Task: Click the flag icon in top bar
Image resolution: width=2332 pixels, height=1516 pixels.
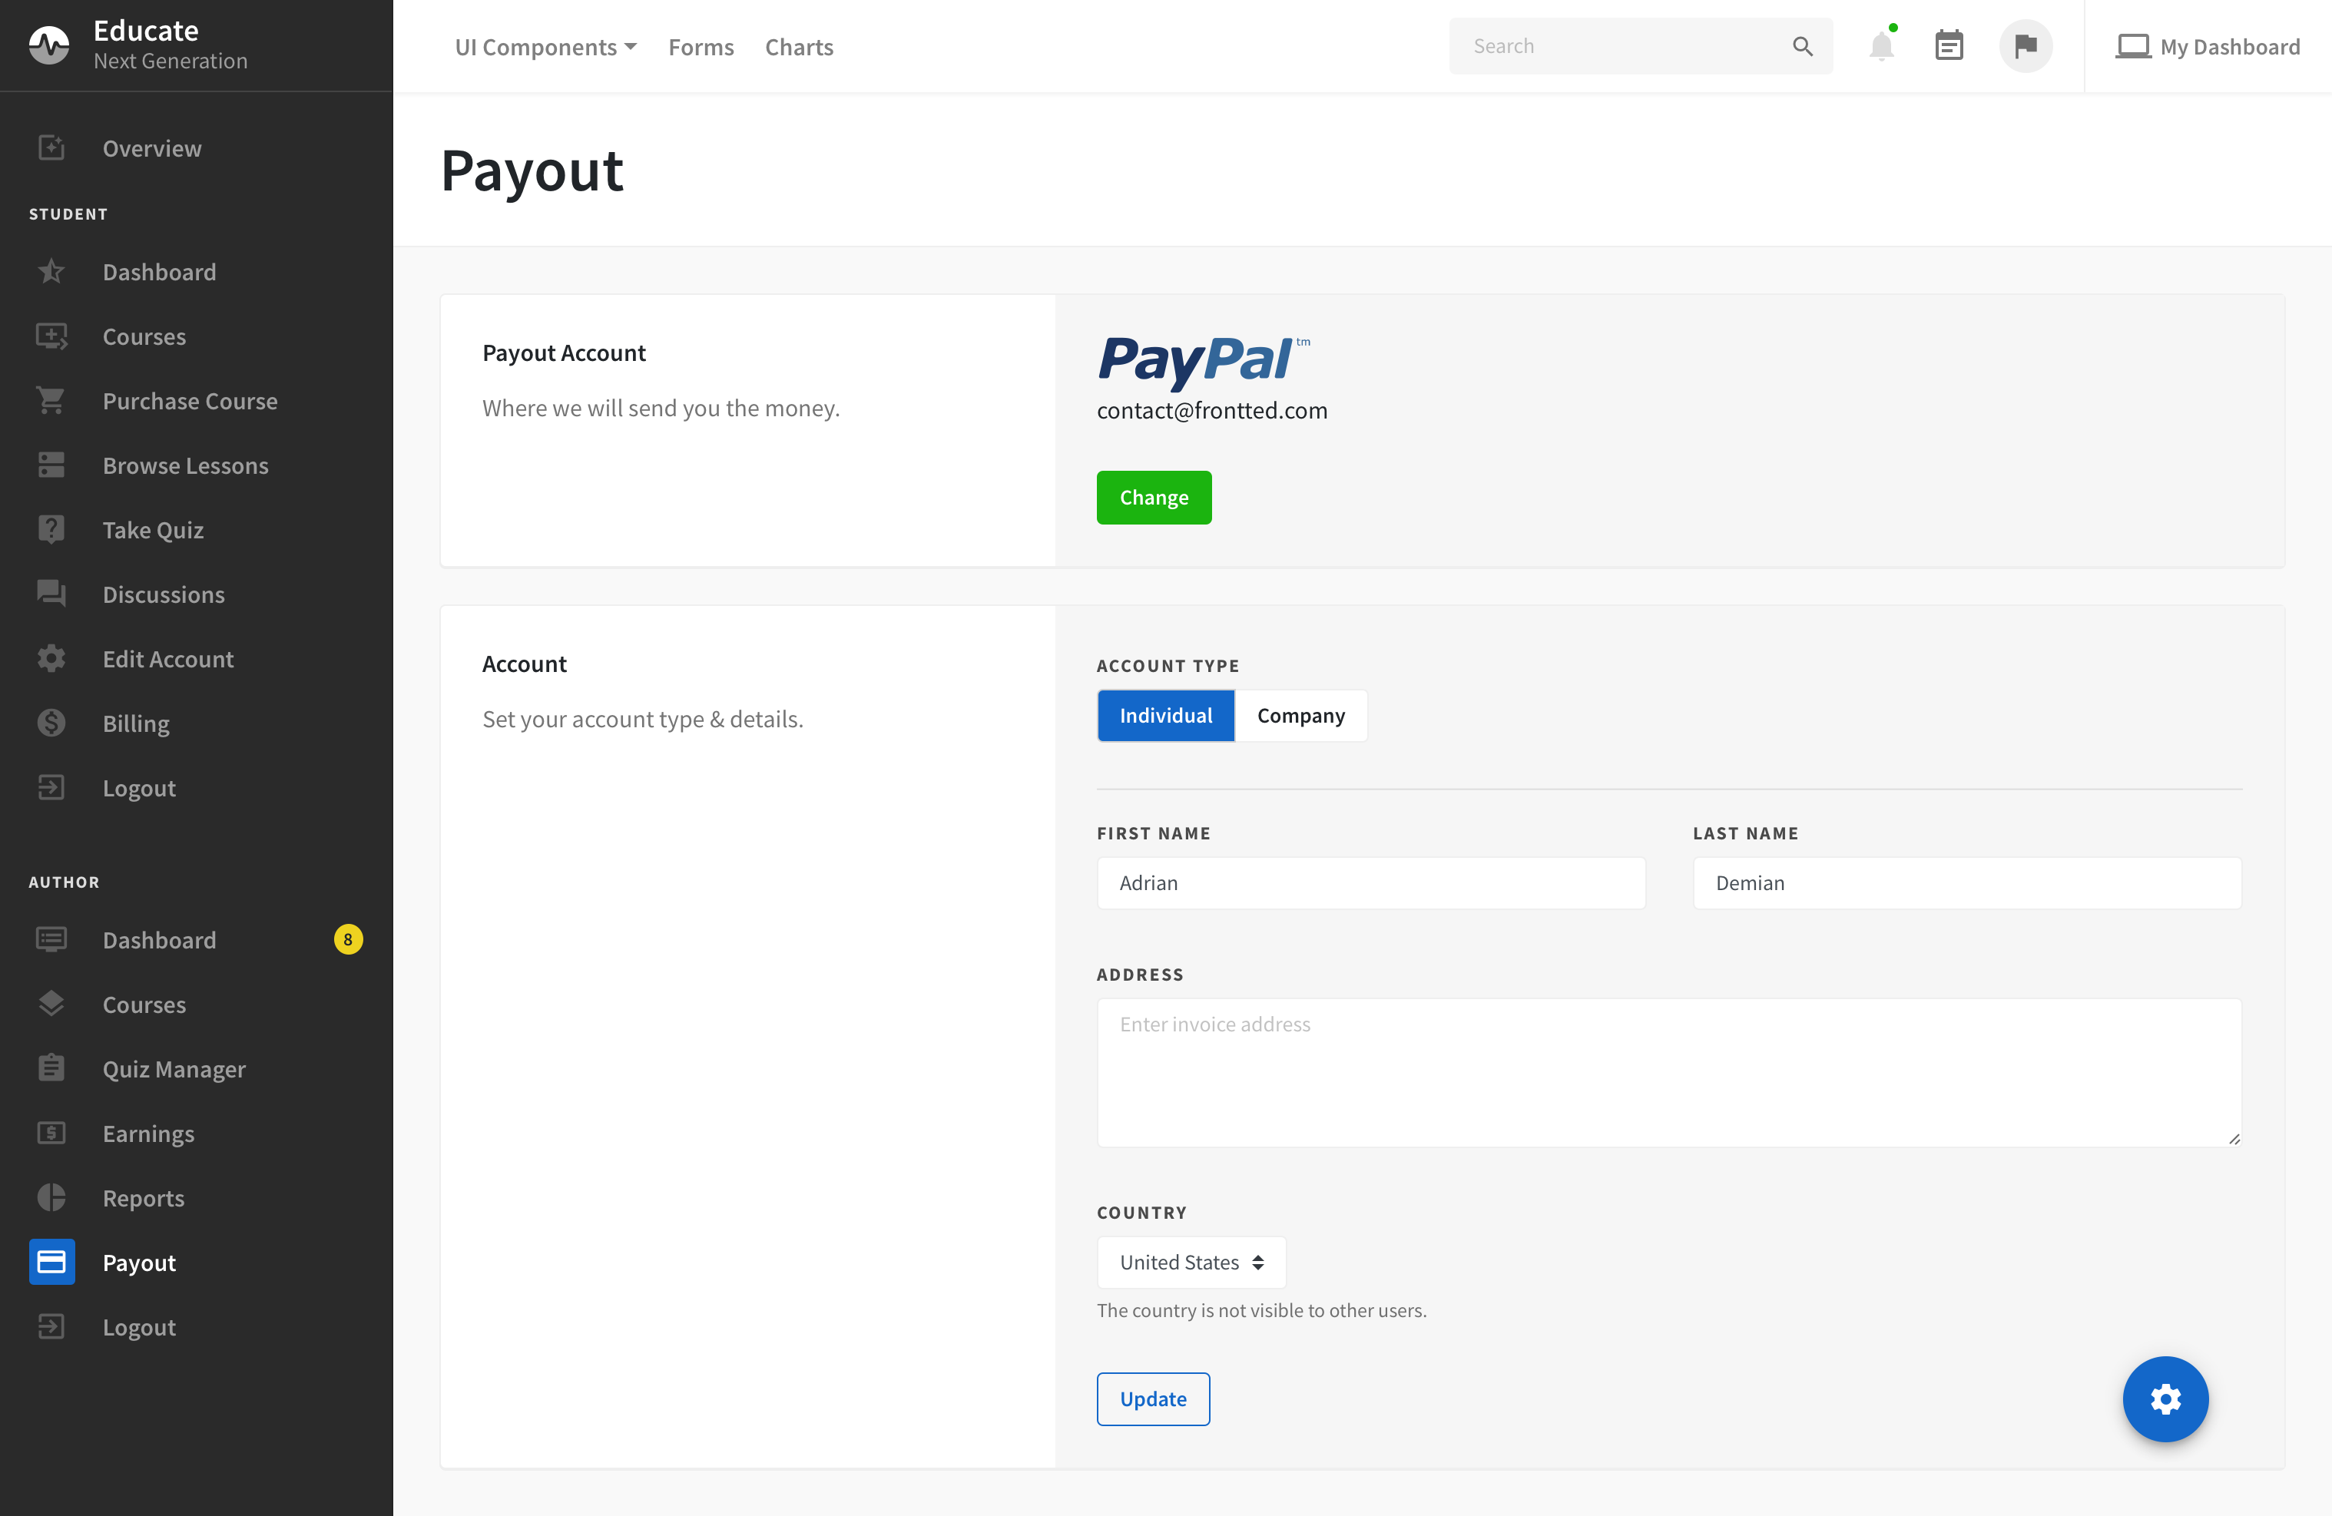Action: pyautogui.click(x=2026, y=46)
